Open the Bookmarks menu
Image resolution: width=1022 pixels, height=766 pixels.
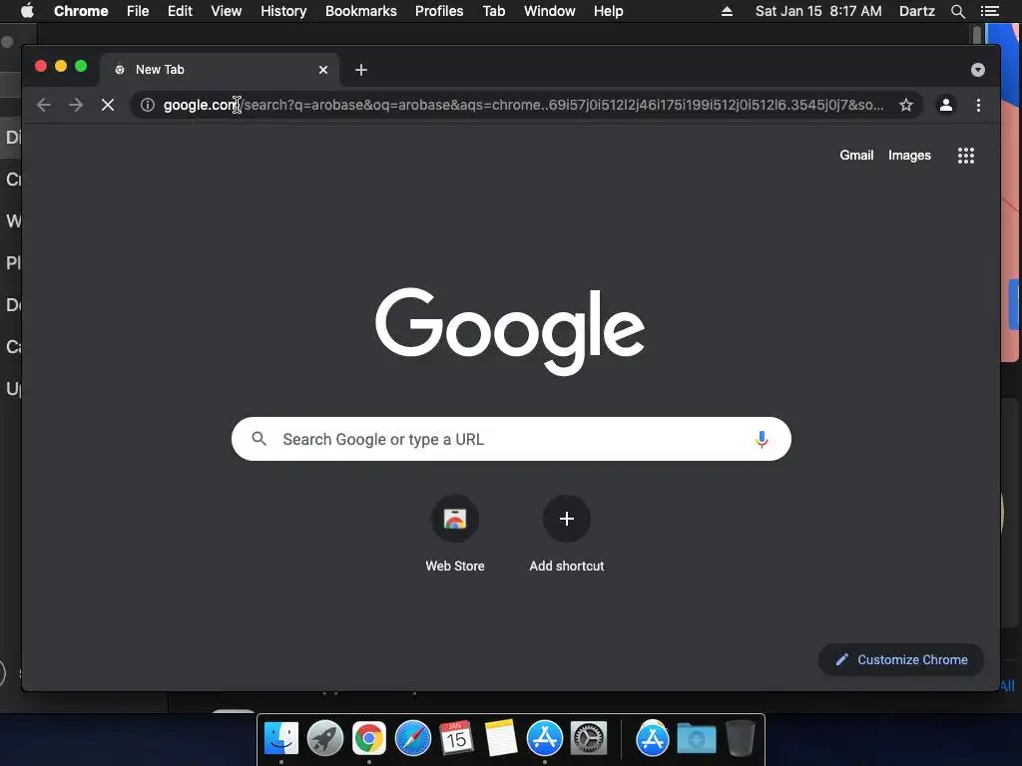click(x=361, y=11)
